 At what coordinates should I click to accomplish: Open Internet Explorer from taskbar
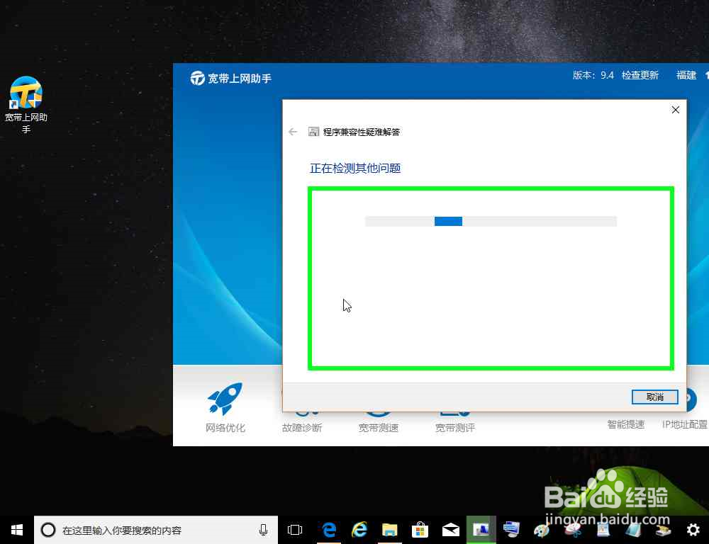pyautogui.click(x=359, y=530)
